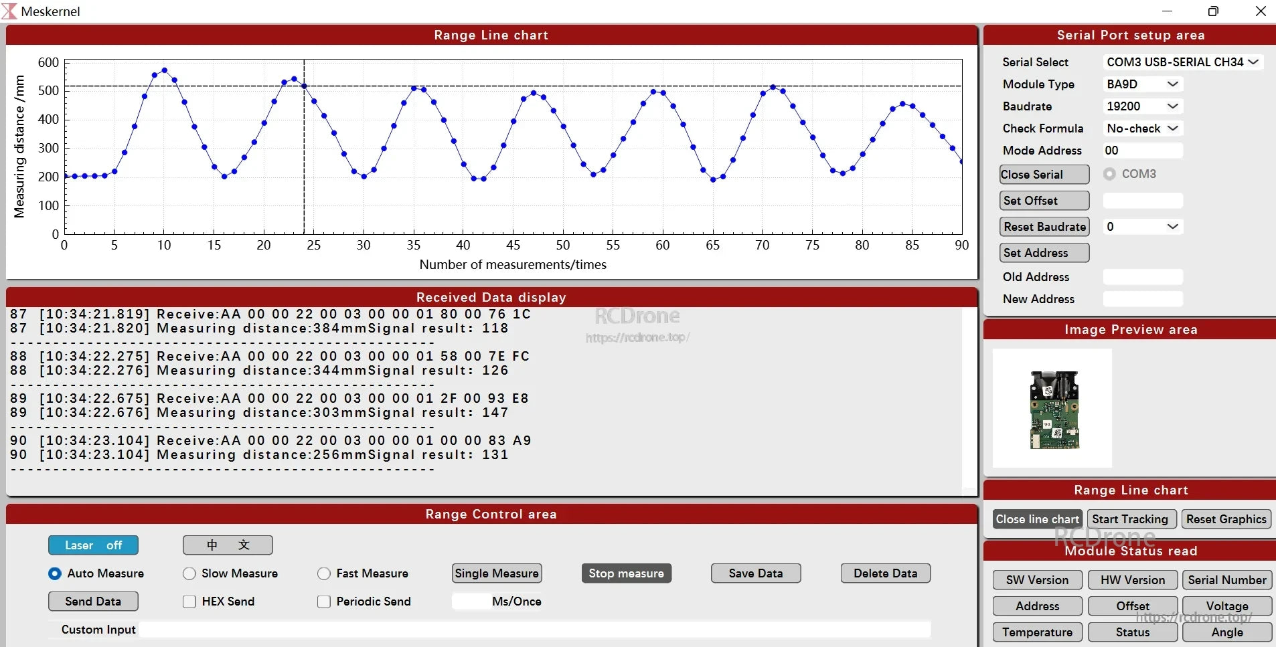This screenshot has height=647, width=1276.
Task: Save measurements with Save Data button
Action: (755, 573)
